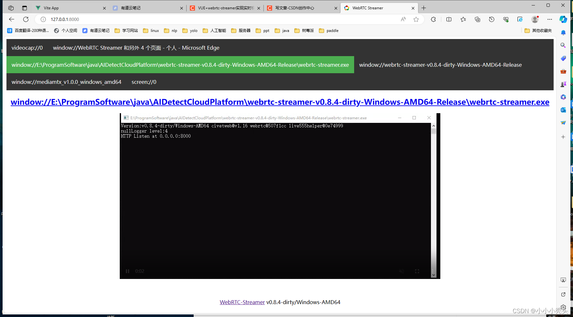Open the sidebar search icon
The image size is (573, 317).
pyautogui.click(x=563, y=45)
